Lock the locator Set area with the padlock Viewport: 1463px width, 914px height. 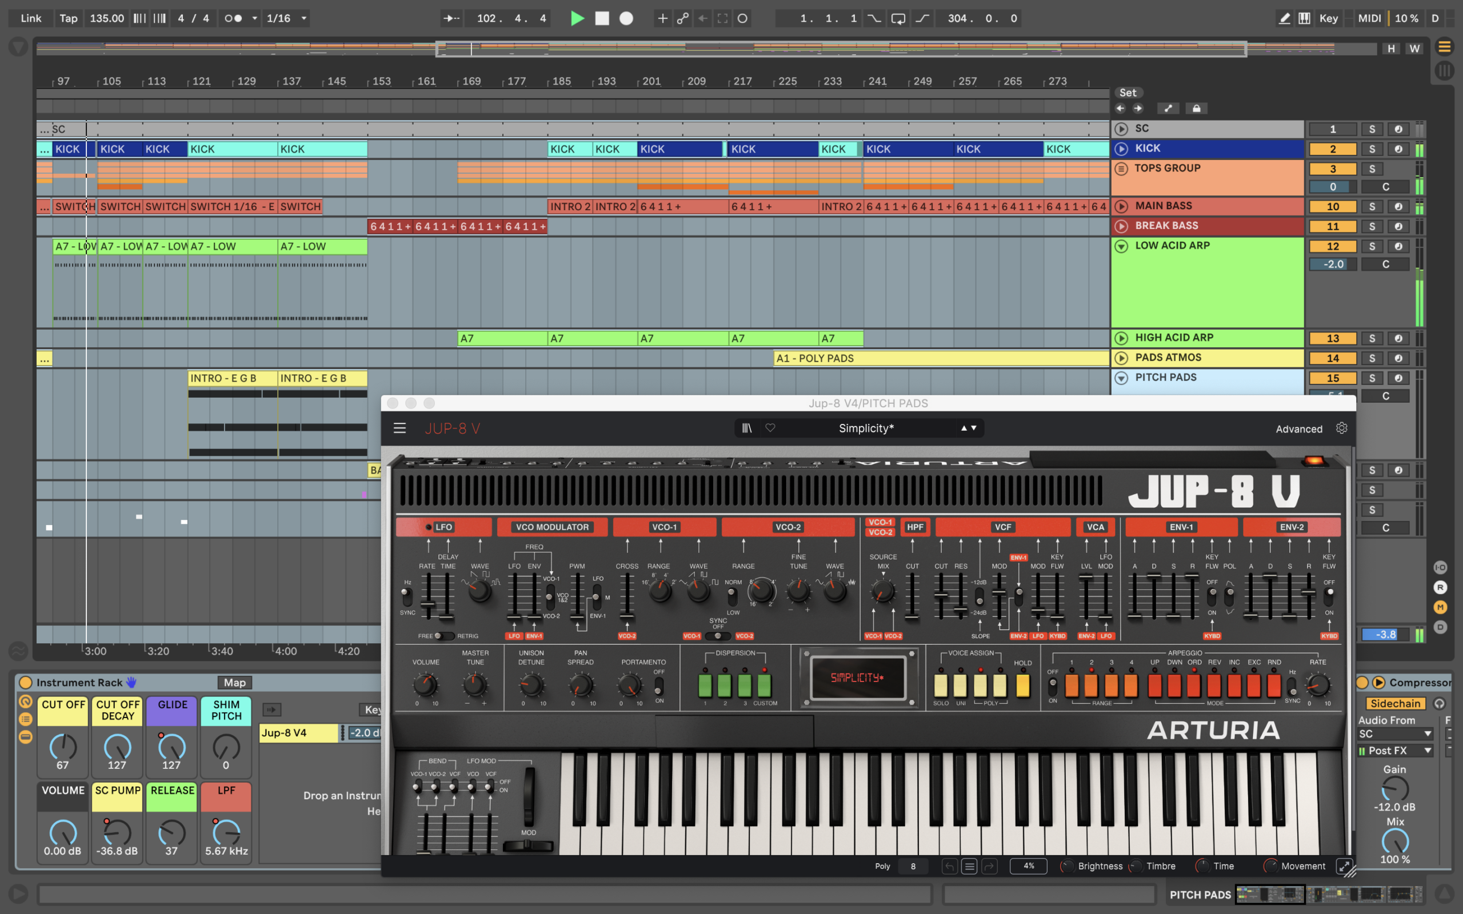coord(1196,108)
